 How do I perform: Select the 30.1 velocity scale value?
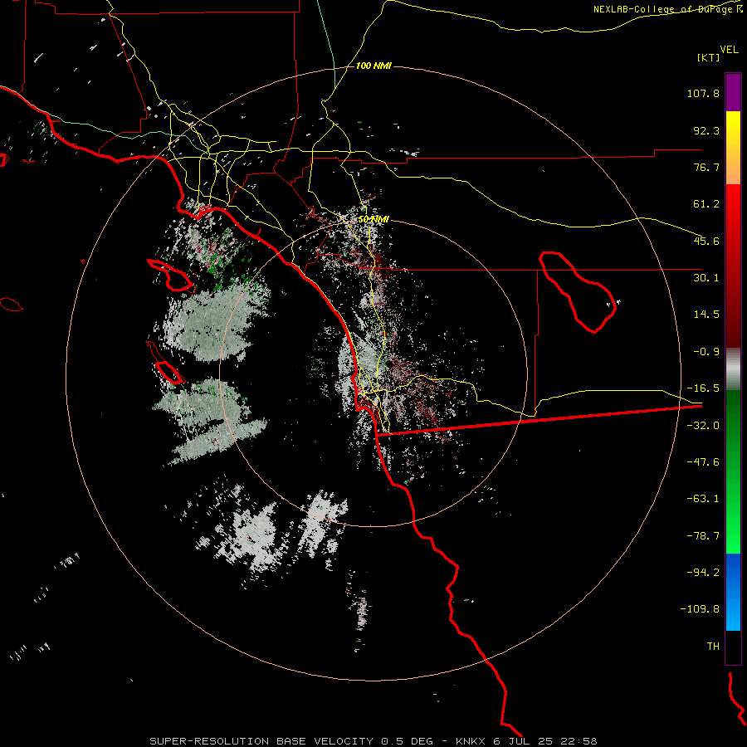pyautogui.click(x=706, y=278)
